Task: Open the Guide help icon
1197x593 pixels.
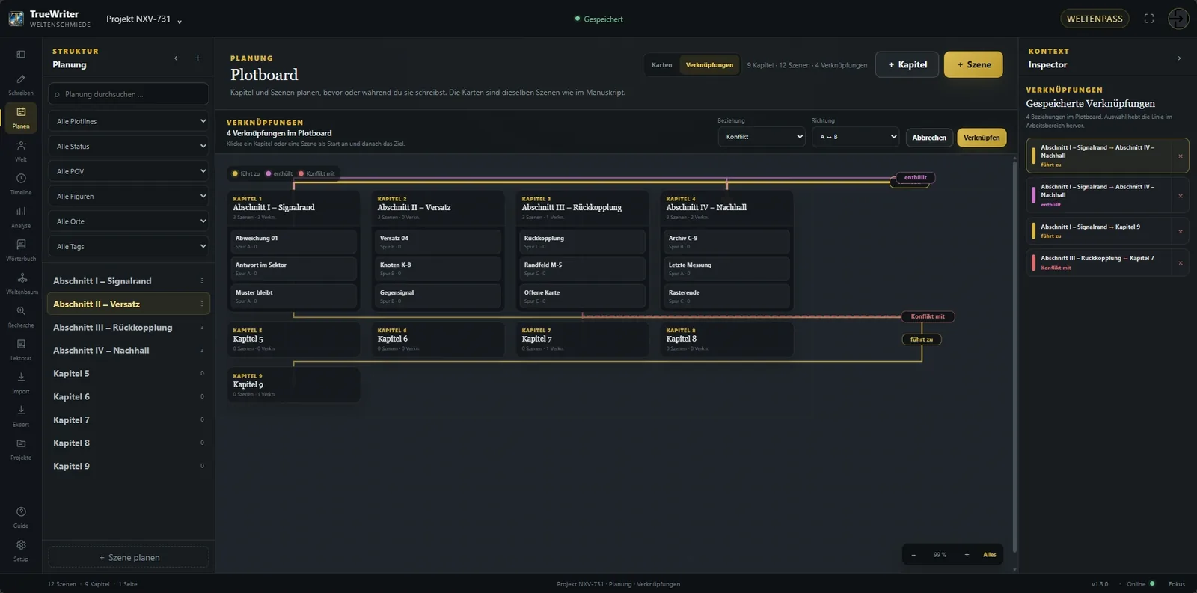Action: (x=21, y=517)
